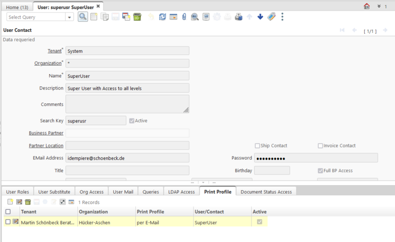Open the Document Status Access tab
This screenshot has height=242, width=395.
[266, 192]
